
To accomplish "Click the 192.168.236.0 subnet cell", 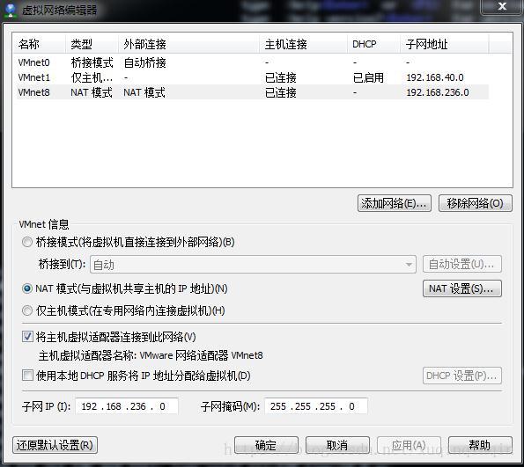I will [438, 92].
